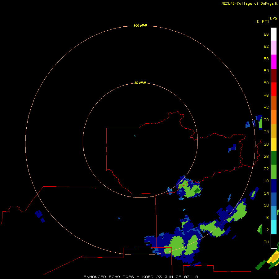Click the legend value 14
Viewport: 279px width, 279px height.
266,193
